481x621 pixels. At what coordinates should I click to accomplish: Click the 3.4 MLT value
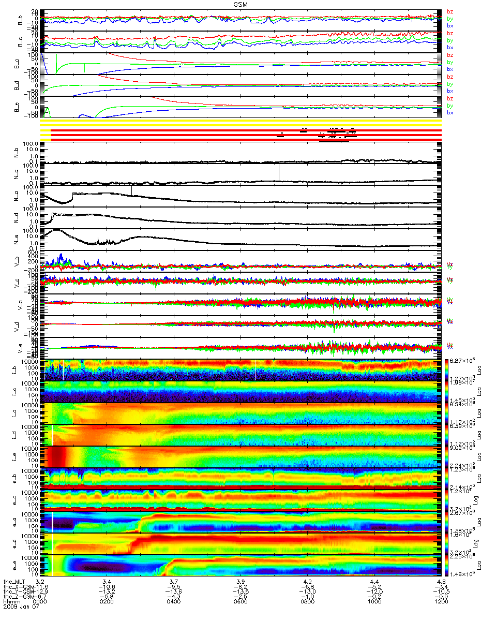point(107,582)
